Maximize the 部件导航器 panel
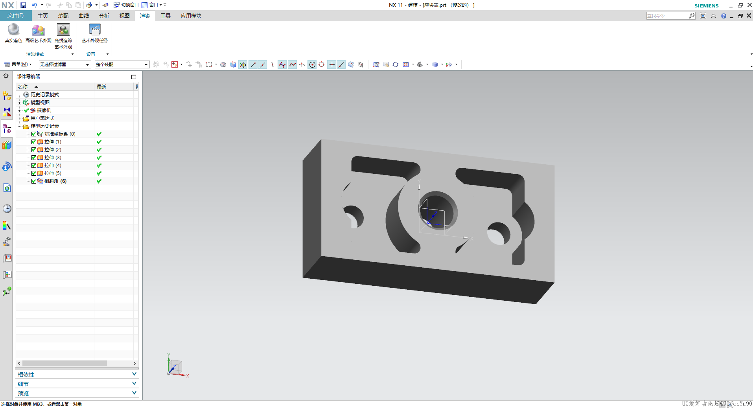 pyautogui.click(x=134, y=77)
